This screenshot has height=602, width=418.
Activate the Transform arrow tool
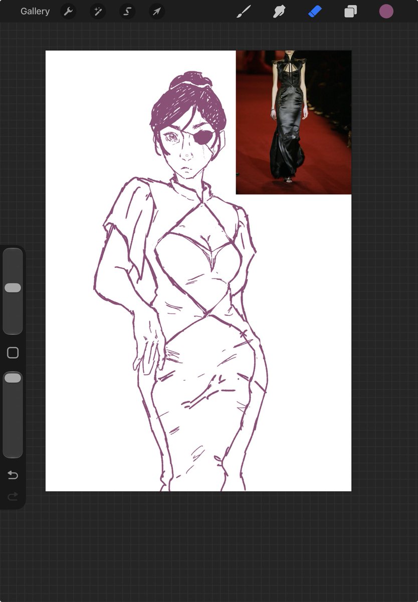157,11
